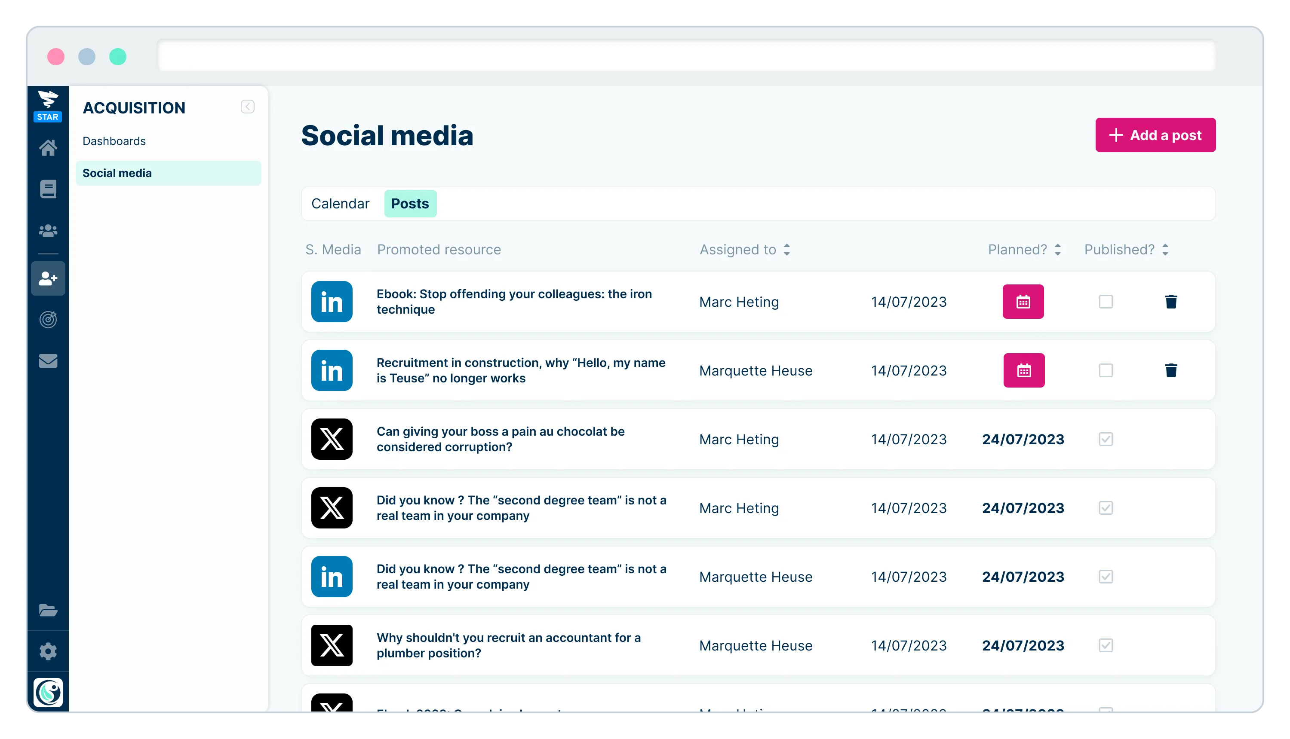
Task: Click LinkedIn icon of Recruitment in construction post
Action: (332, 370)
